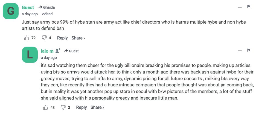Collapse Guest's comment thread
Image resolution: width=256 pixels, height=113 pixels.
240,7
